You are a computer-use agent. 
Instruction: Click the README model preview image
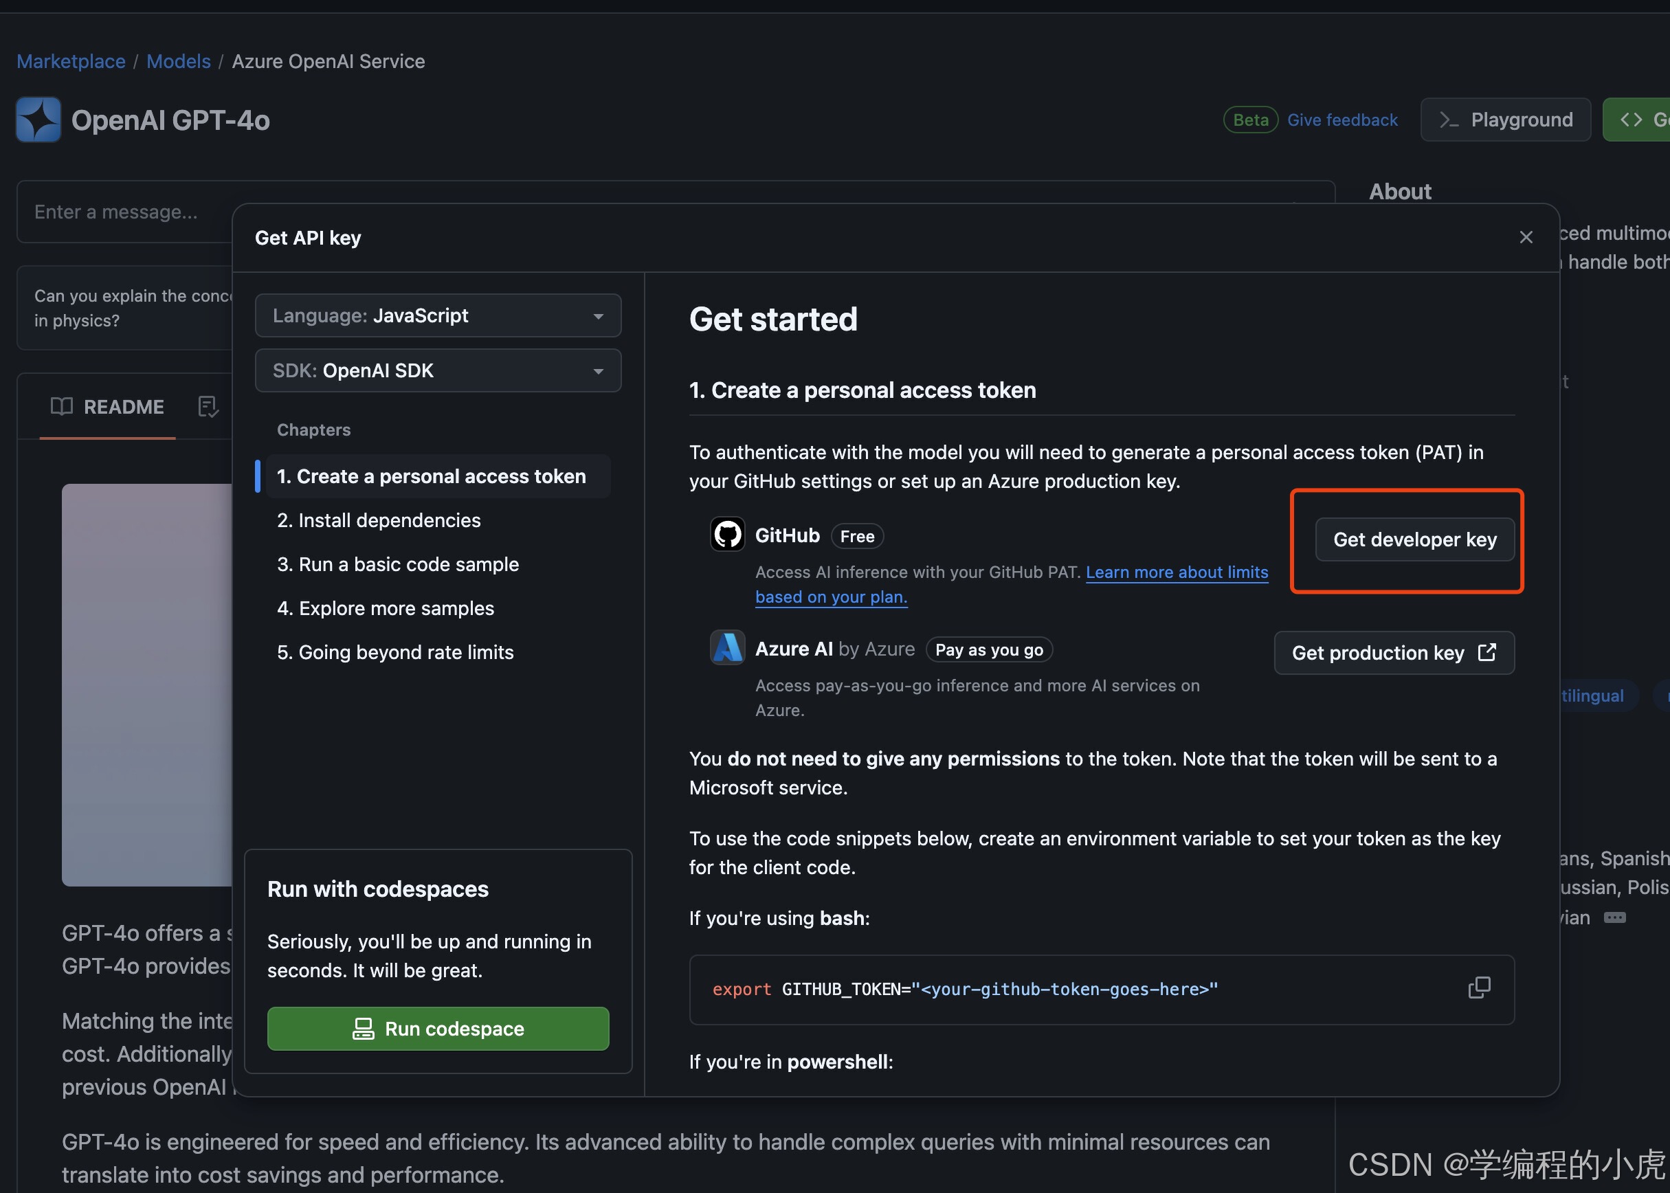pyautogui.click(x=147, y=684)
